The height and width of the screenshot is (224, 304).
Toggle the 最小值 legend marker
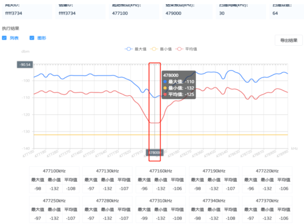tap(154, 49)
